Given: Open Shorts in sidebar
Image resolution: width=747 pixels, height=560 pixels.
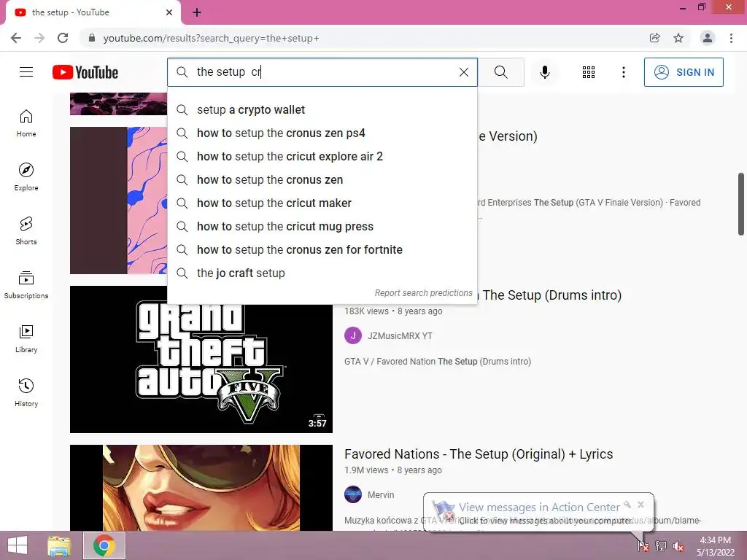Looking at the screenshot, I should tap(26, 231).
